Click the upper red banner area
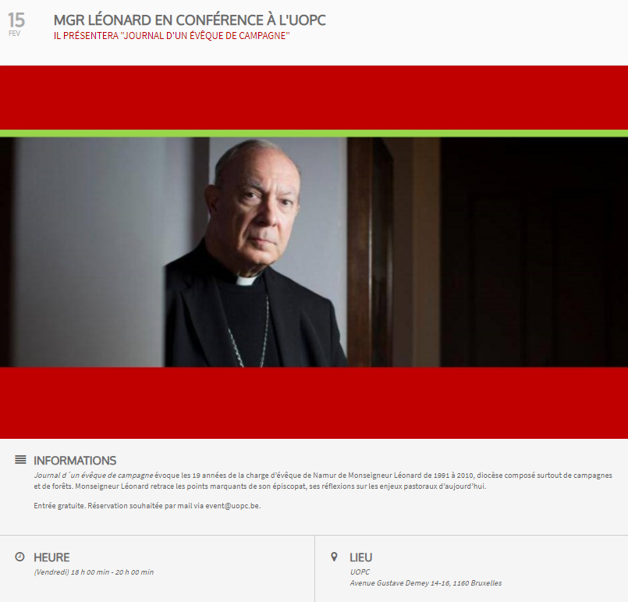 click(314, 98)
